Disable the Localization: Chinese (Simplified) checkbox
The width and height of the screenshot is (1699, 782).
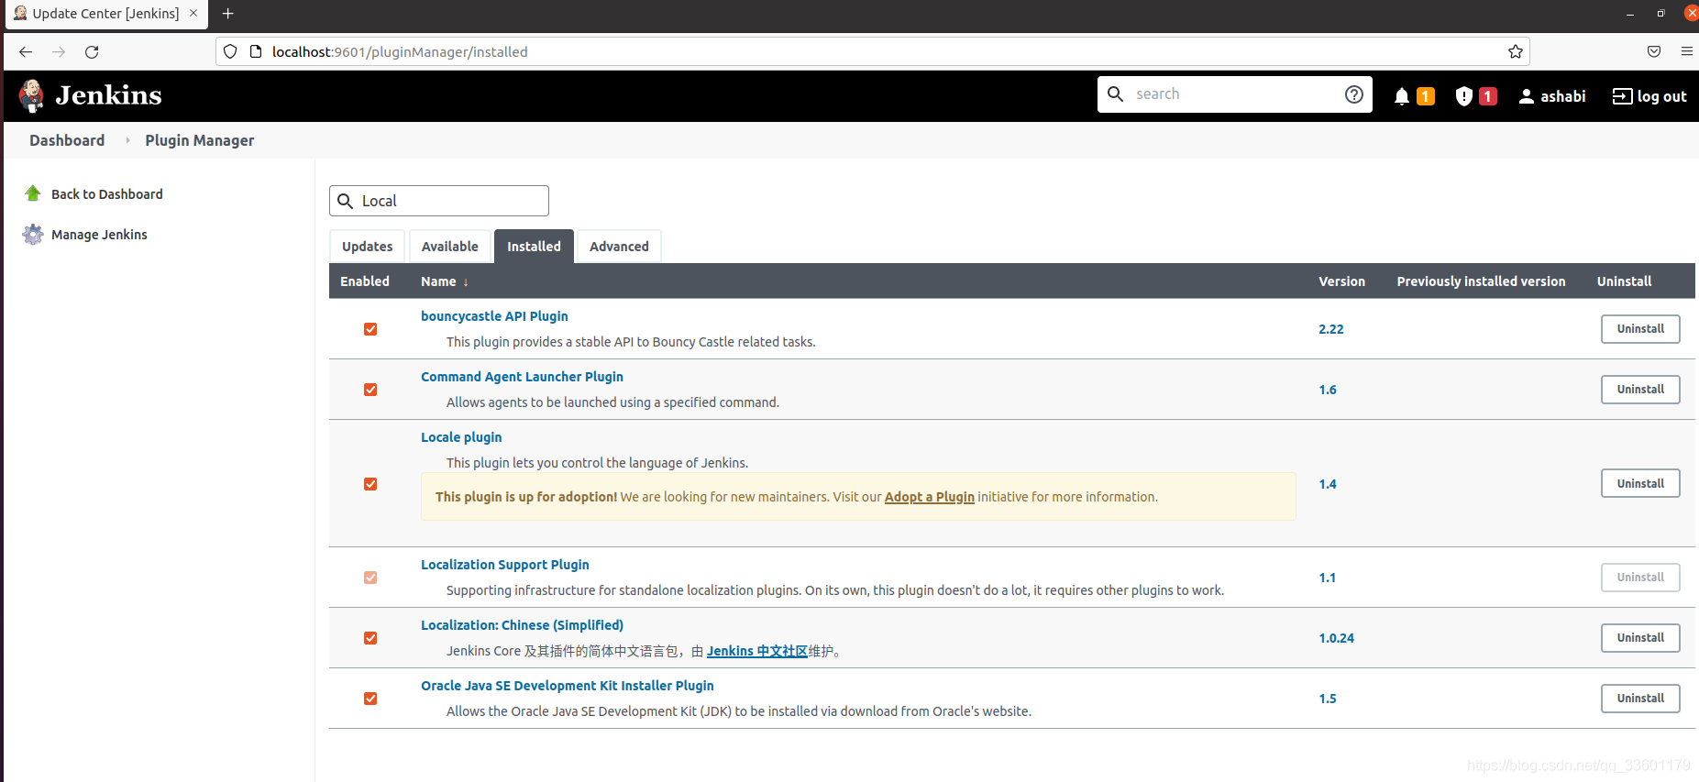tap(370, 638)
